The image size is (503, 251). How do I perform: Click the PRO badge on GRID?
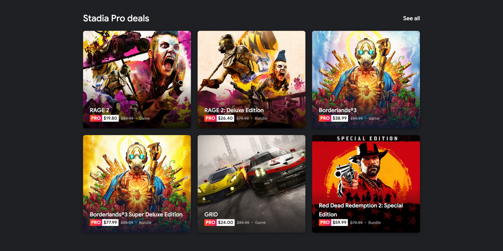pyautogui.click(x=210, y=222)
